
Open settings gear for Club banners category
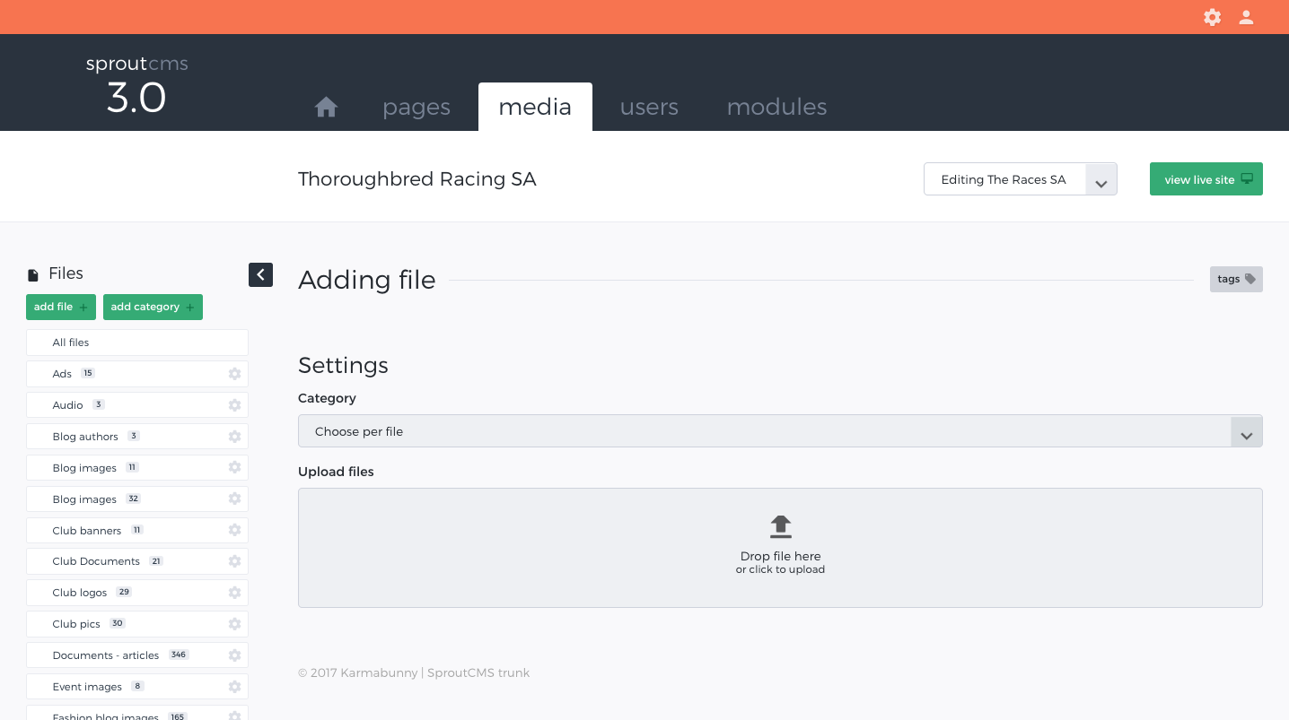pos(234,530)
